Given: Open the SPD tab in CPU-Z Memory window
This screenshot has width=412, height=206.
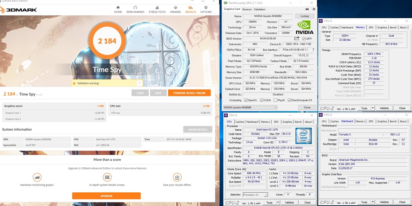Looking at the screenshot, I should point(371,27).
